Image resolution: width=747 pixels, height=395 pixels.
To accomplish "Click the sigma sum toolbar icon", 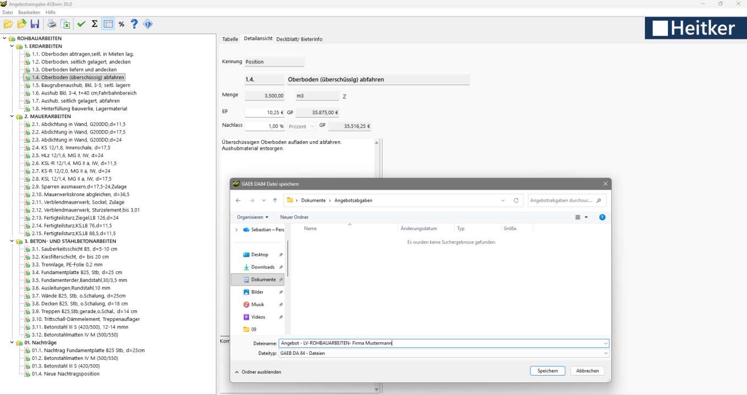I will 94,24.
